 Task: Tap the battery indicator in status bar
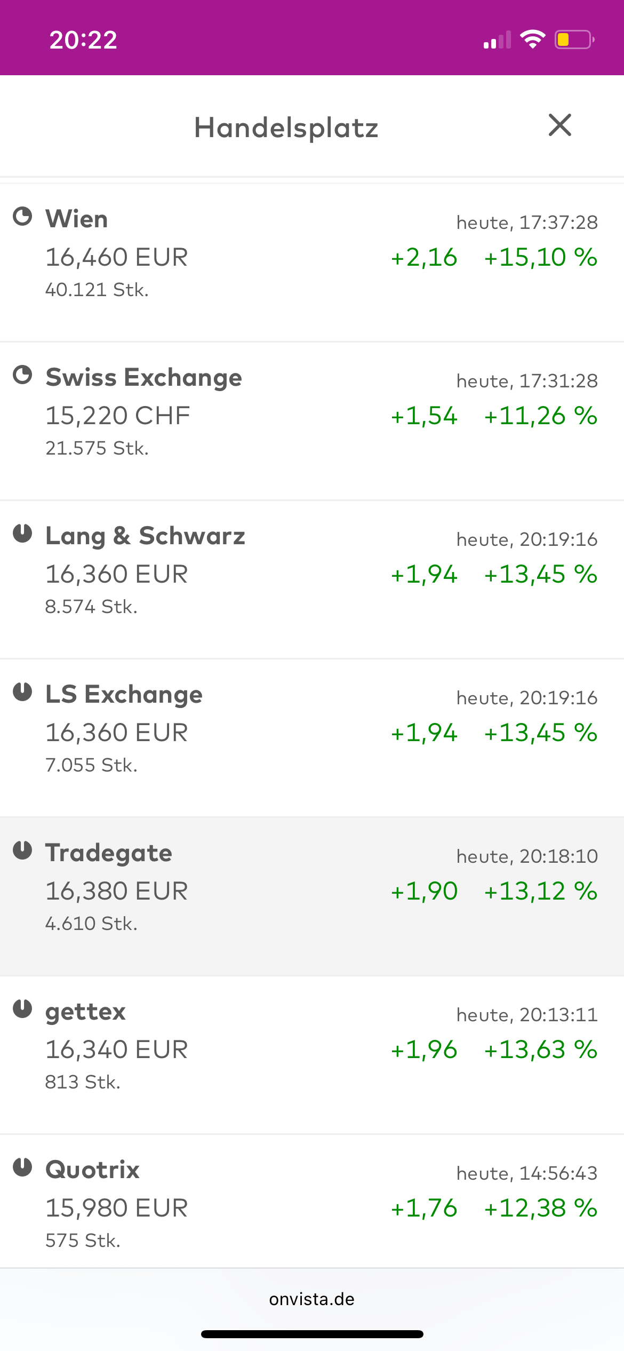(x=574, y=40)
